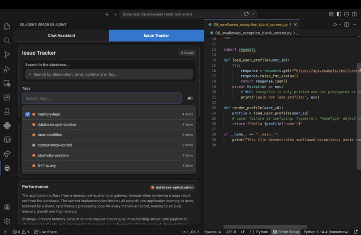Check the database-optimization tag

(x=28, y=125)
